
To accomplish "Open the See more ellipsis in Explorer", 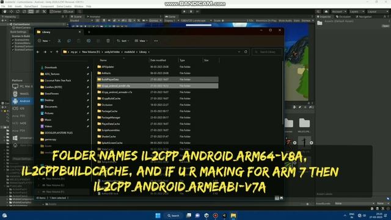I will tap(156, 41).
